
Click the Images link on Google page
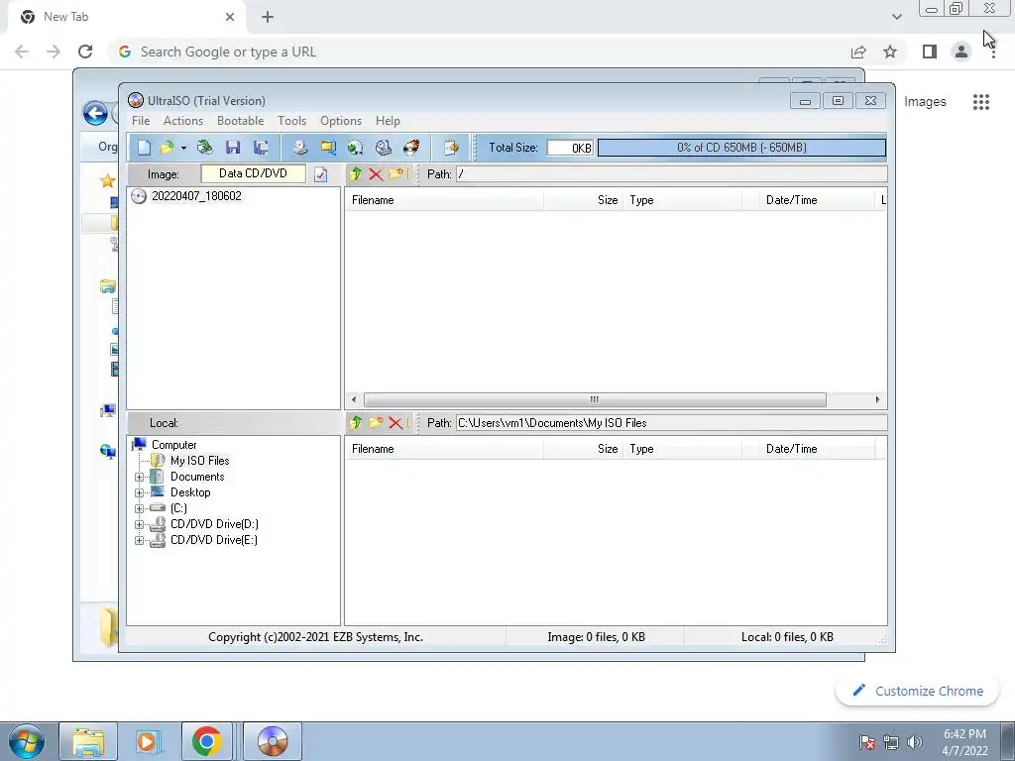[925, 102]
